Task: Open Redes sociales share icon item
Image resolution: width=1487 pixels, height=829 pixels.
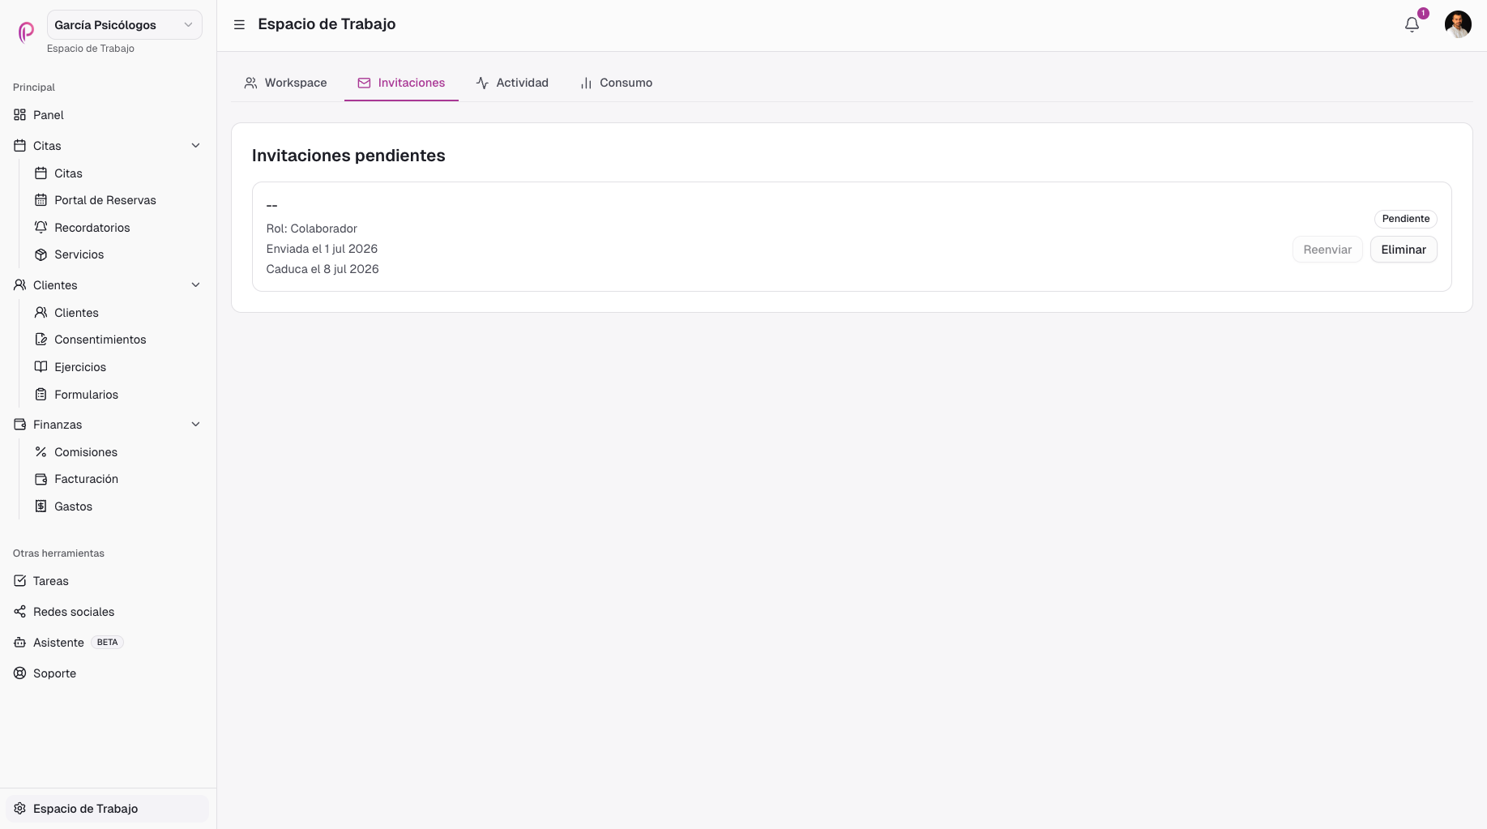Action: click(20, 612)
